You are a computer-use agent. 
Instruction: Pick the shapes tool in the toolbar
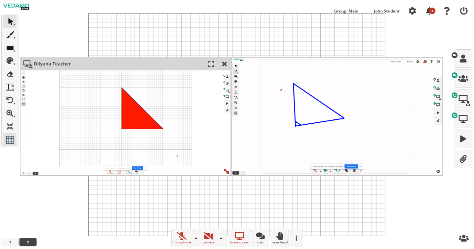[x=10, y=48]
